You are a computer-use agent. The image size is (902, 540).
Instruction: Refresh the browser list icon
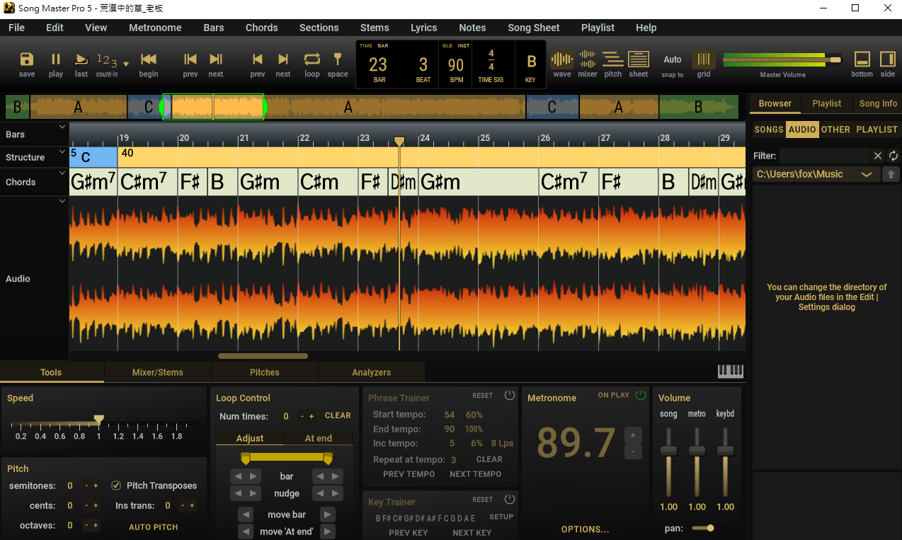coord(894,156)
